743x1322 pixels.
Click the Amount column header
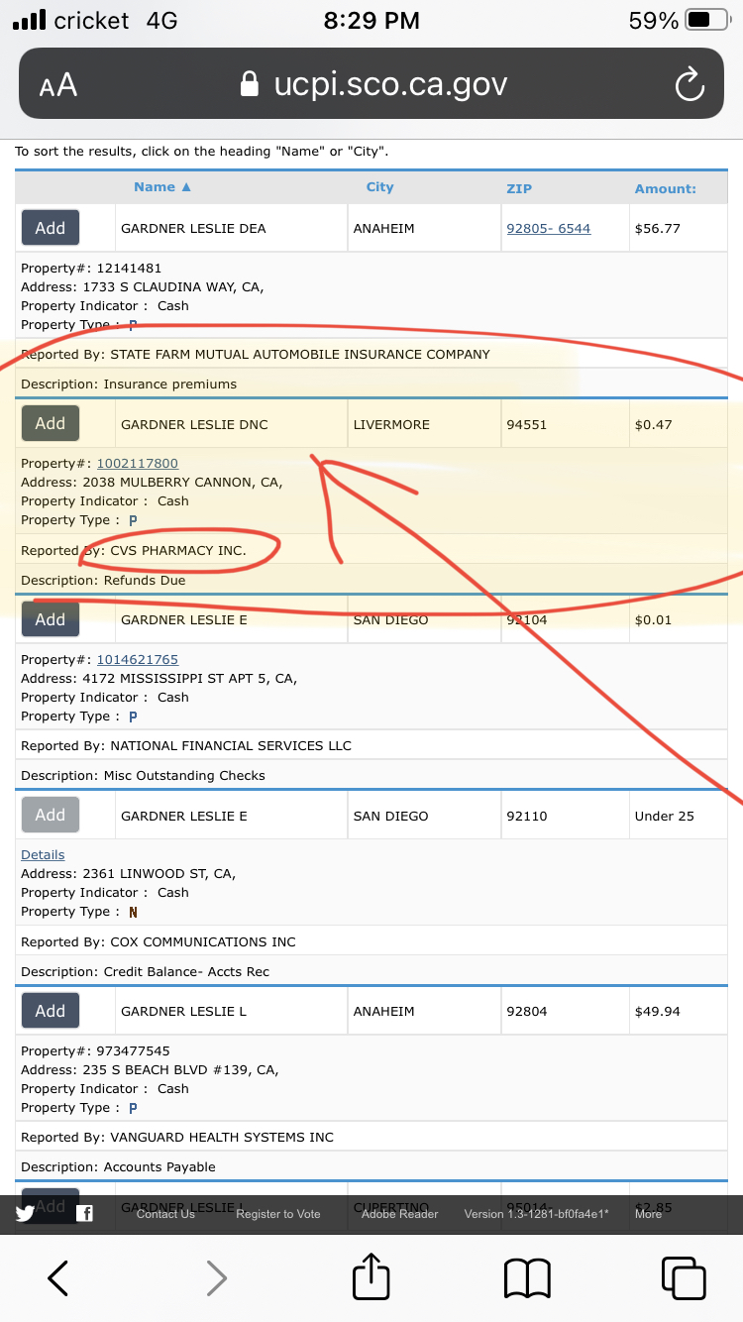[x=666, y=188]
